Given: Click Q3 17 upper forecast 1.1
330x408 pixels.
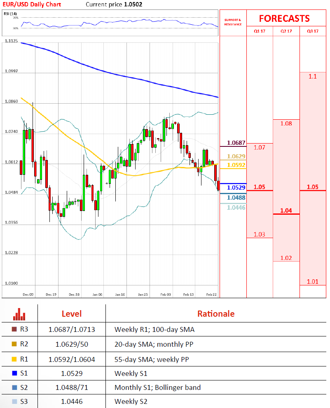Looking at the screenshot, I should pyautogui.click(x=313, y=76).
